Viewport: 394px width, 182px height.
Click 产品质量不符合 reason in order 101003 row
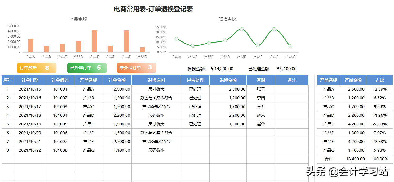pyautogui.click(x=156, y=107)
